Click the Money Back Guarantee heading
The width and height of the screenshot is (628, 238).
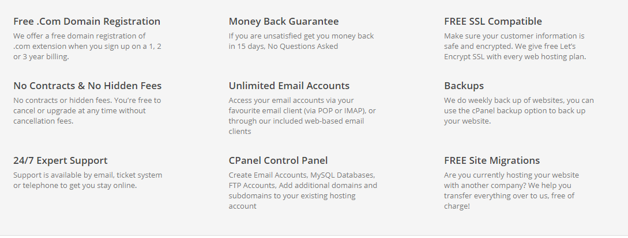point(284,21)
